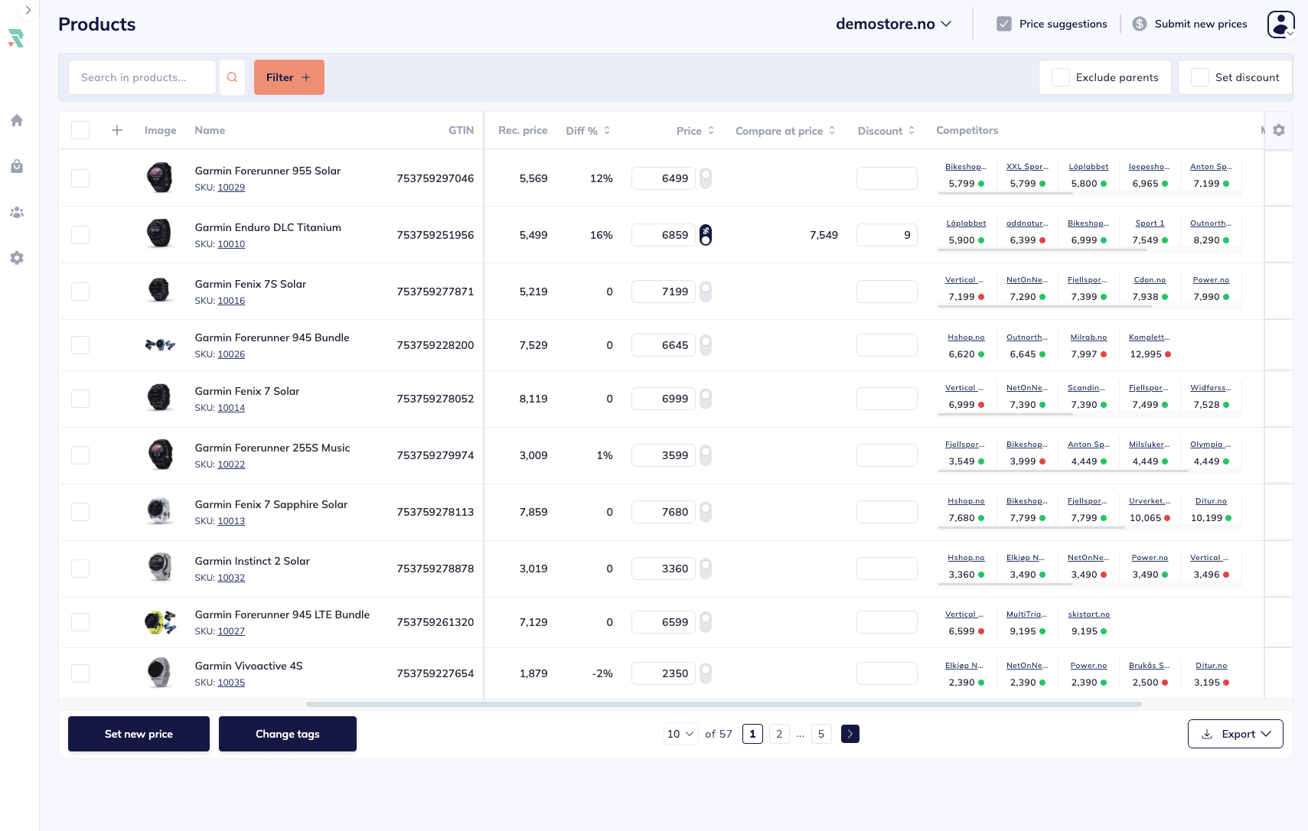
Task: Sort by Diff % column arrows
Action: [607, 130]
